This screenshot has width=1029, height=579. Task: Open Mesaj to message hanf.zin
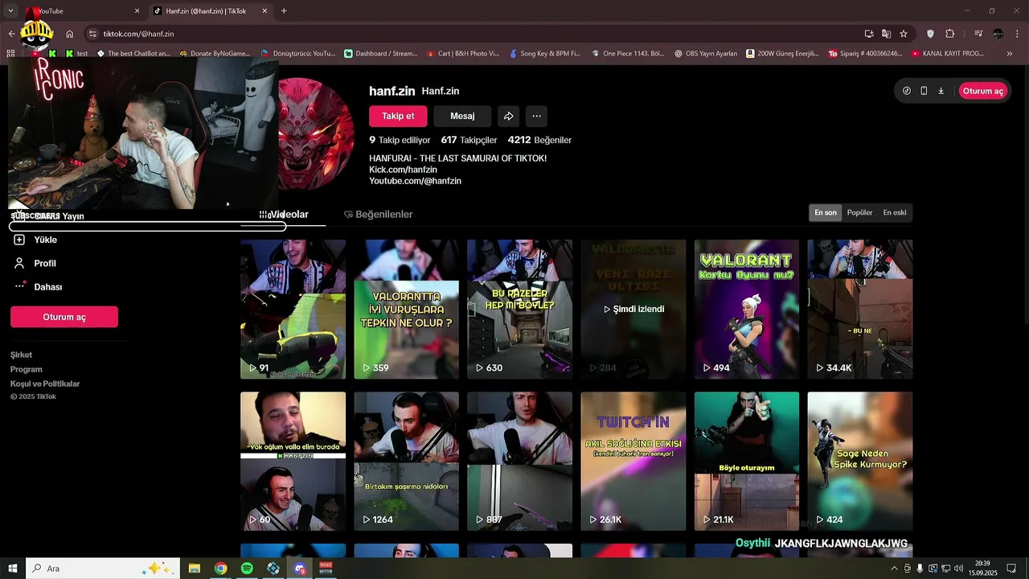click(x=462, y=116)
